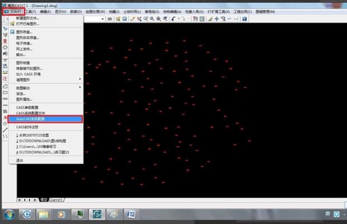Click the help question mark icon

[x=245, y=19]
